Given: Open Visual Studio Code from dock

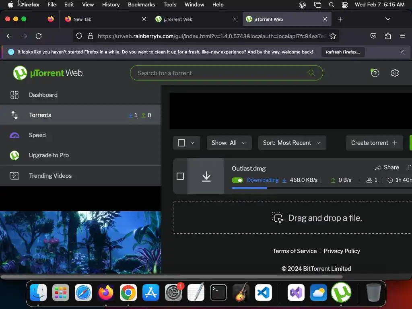Looking at the screenshot, I should (x=263, y=293).
